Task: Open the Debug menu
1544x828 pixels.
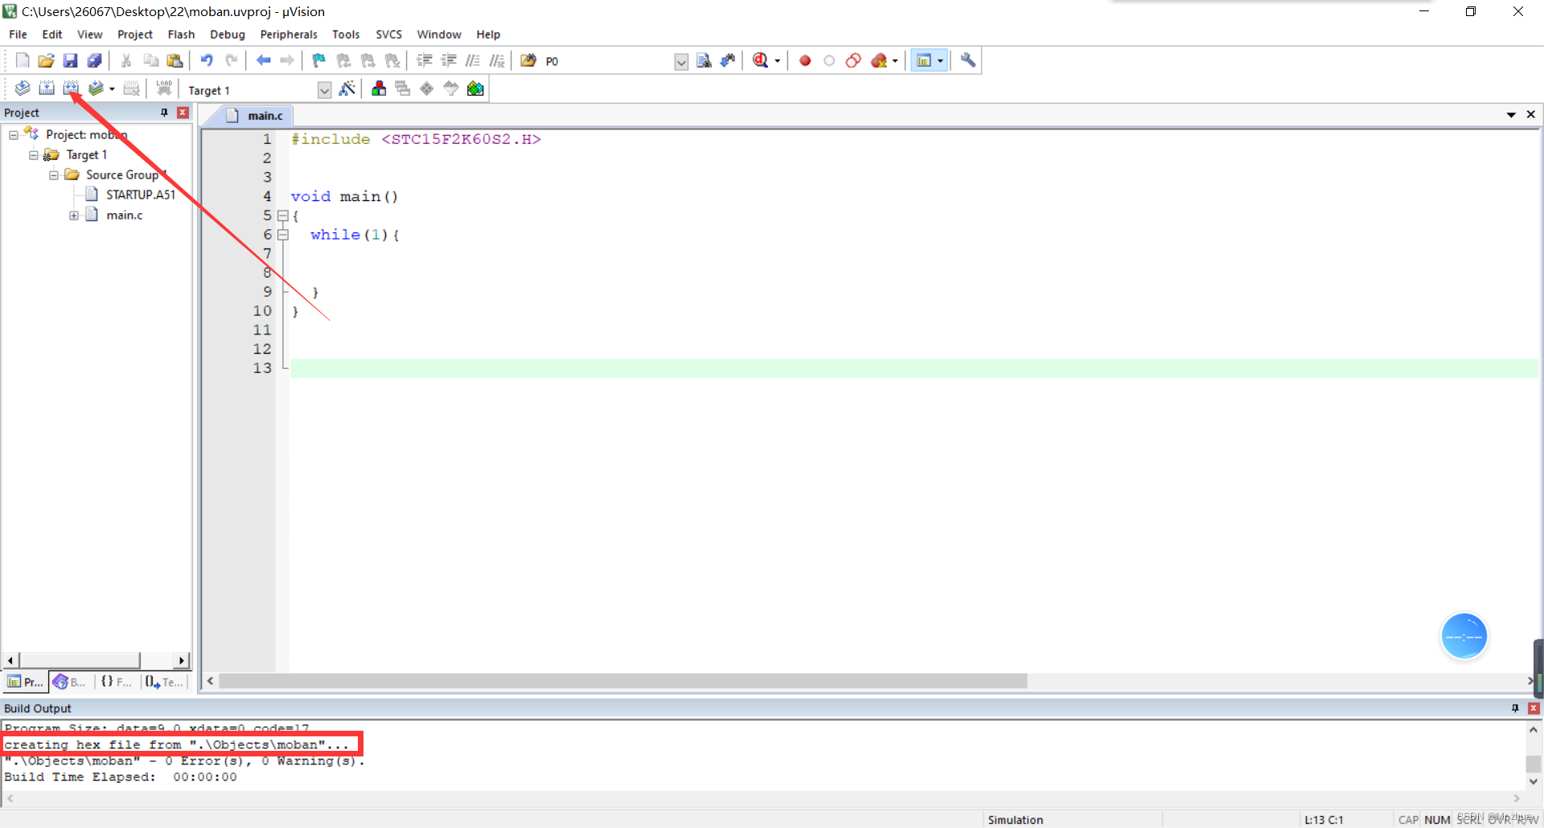Action: point(228,35)
